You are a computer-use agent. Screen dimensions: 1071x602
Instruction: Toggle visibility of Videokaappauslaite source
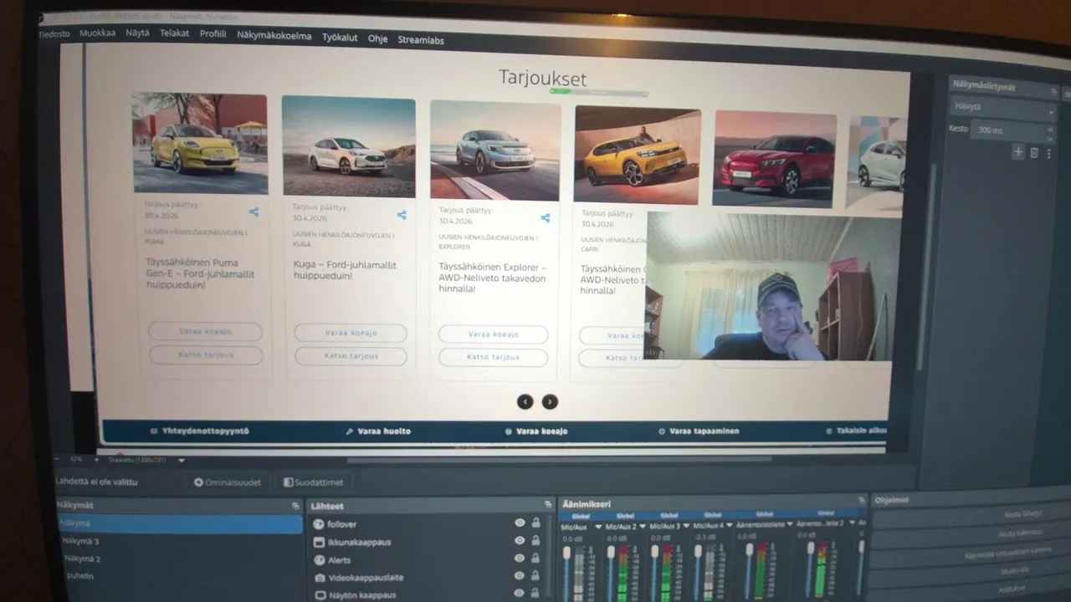click(520, 575)
